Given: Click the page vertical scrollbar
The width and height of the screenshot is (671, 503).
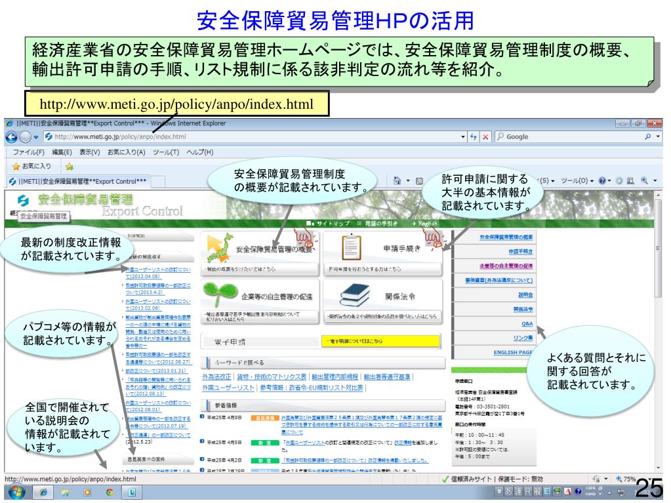Looking at the screenshot, I should click(x=658, y=331).
